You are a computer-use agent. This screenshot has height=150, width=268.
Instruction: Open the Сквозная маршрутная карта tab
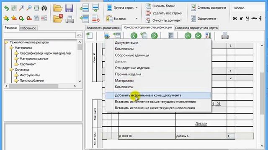tap(196, 28)
